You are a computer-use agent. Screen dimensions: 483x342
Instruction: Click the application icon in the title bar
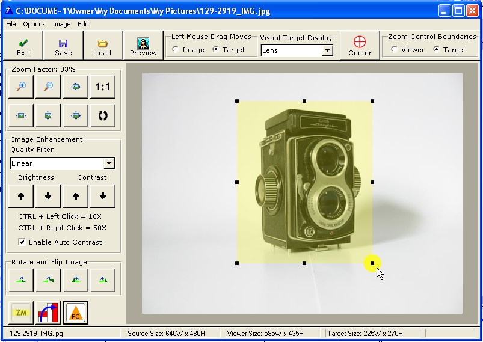point(8,11)
